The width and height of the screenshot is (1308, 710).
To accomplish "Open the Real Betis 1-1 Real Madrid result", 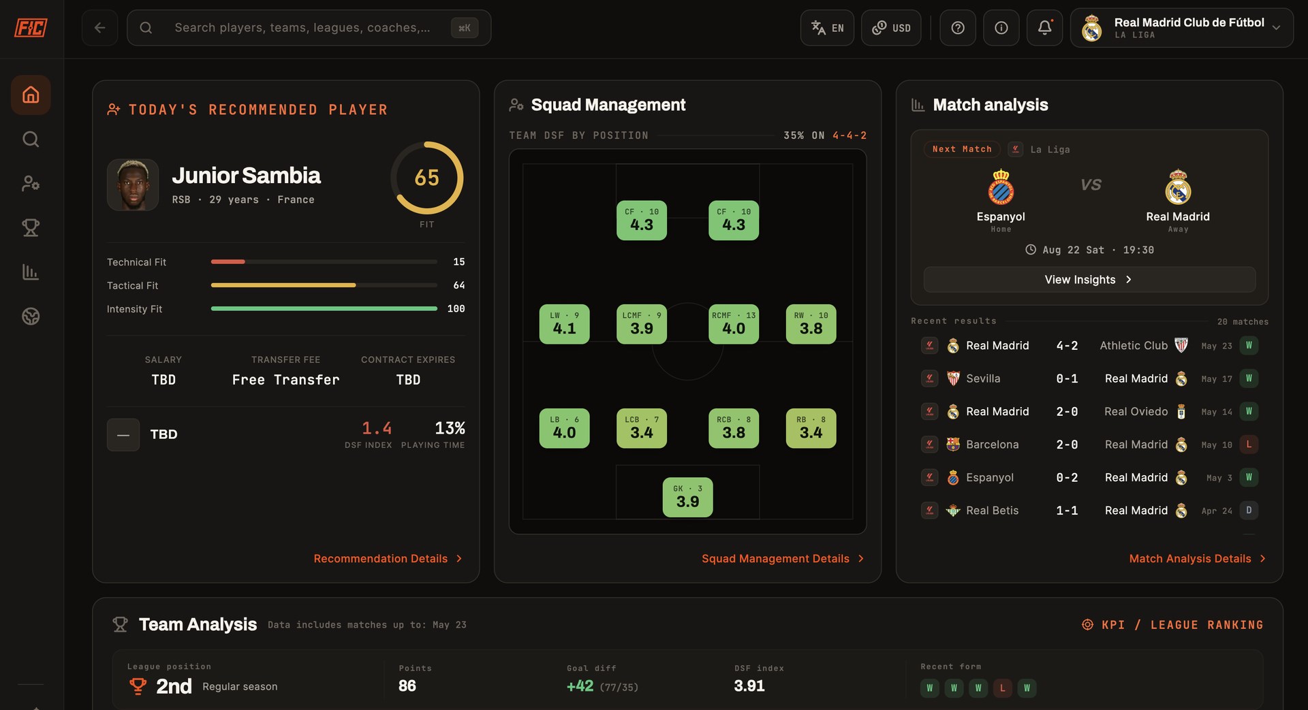I will click(1089, 511).
